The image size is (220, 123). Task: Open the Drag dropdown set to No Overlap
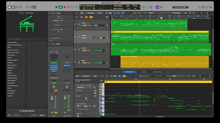coord(177,13)
